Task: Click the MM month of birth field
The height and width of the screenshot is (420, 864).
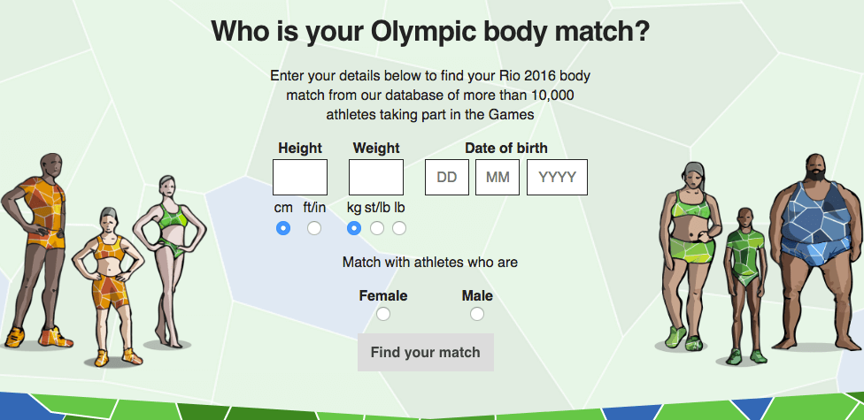Action: (x=498, y=177)
